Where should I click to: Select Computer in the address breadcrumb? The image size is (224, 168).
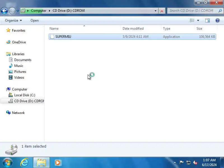[x=39, y=11]
